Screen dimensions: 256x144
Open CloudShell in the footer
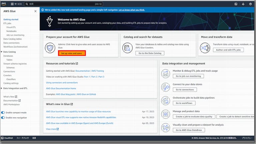[7, 138]
